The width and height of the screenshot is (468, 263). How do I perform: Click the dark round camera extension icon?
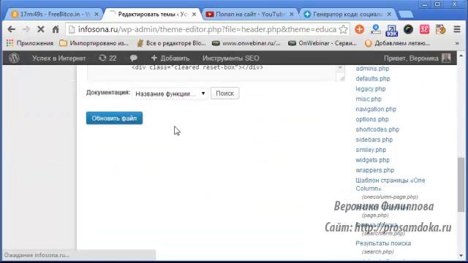tap(408, 29)
